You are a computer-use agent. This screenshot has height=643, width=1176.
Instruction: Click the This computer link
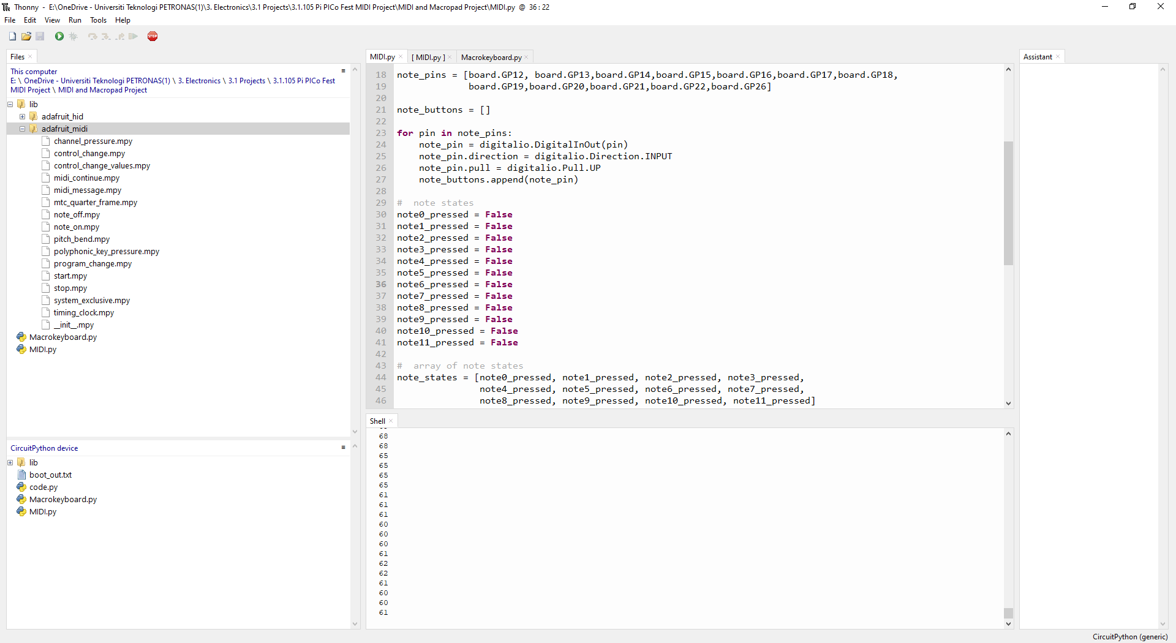(34, 72)
